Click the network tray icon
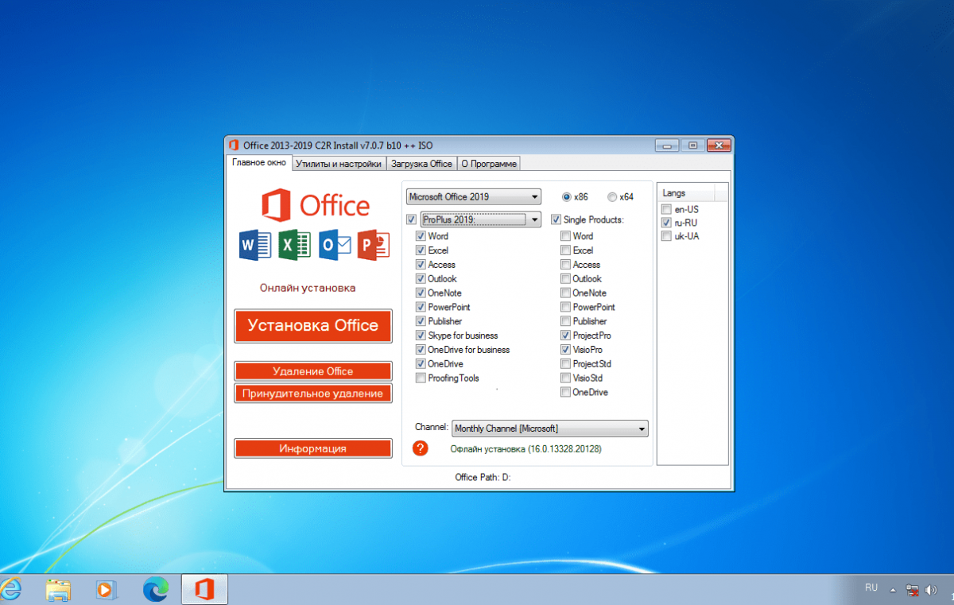954x605 pixels. [912, 589]
